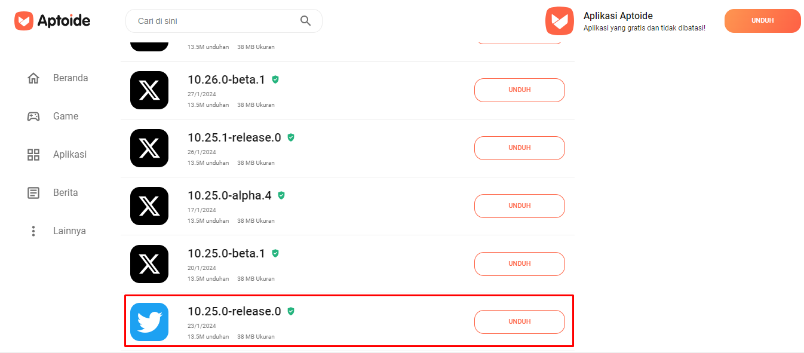Image resolution: width=804 pixels, height=353 pixels.
Task: Select the Berita menu item
Action: point(66,193)
